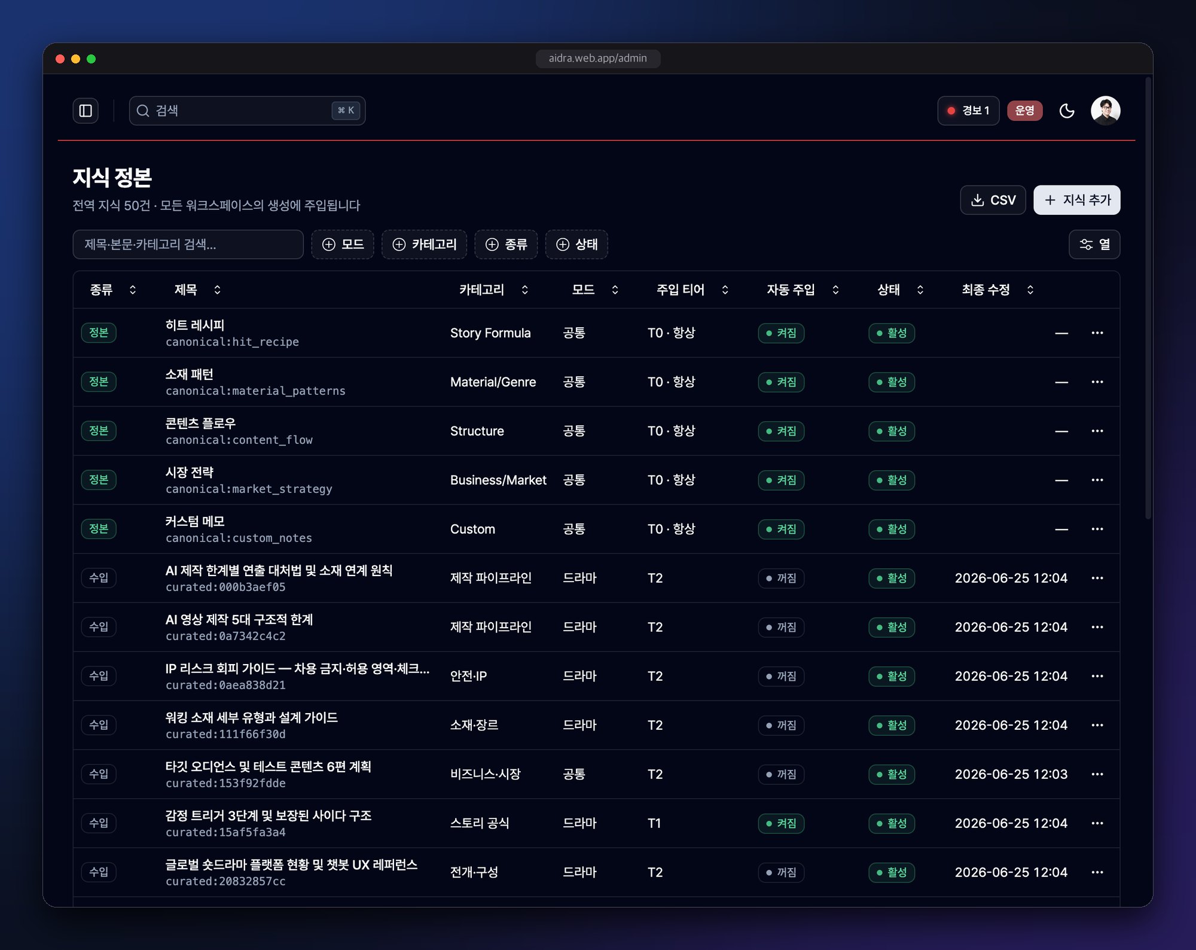Open the 상태 filter dropdown
This screenshot has height=950, width=1196.
pyautogui.click(x=576, y=244)
